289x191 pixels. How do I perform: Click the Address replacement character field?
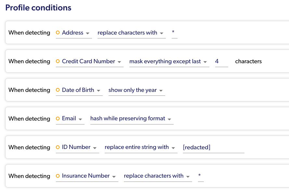(174, 33)
